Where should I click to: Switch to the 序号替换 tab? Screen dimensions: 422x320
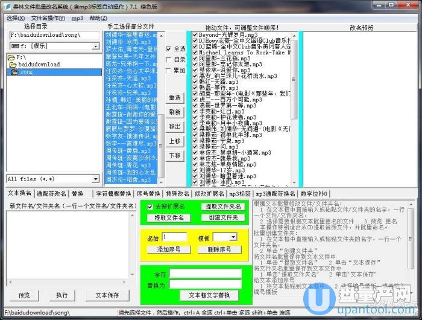(x=148, y=194)
